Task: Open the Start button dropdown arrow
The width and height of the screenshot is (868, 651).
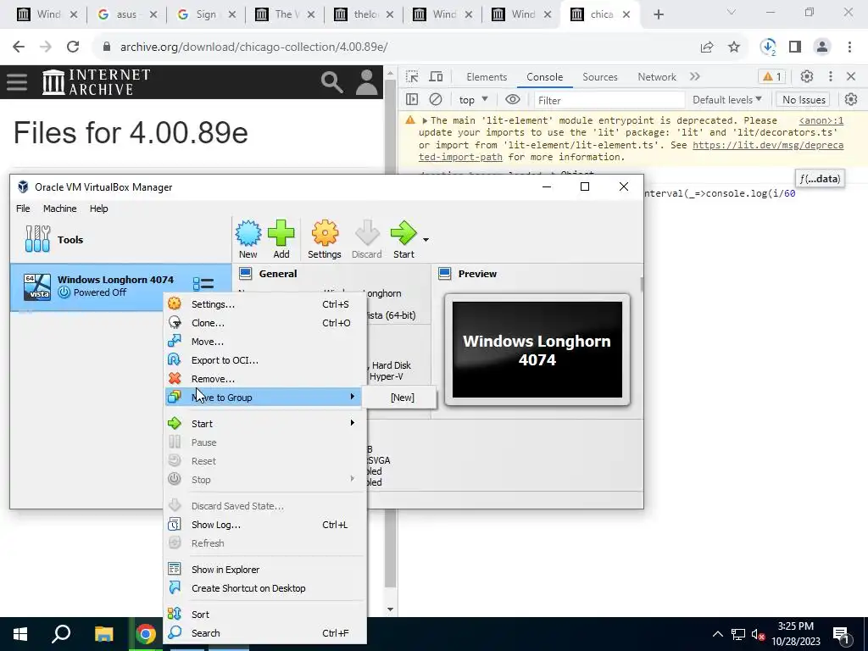Action: click(426, 240)
